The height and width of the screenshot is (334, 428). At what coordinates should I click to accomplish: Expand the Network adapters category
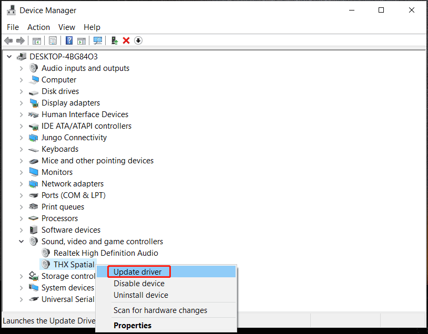(x=21, y=183)
